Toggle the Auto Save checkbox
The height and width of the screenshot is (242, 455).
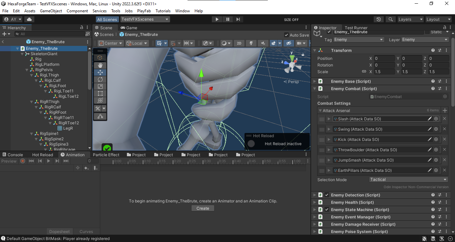(286, 35)
